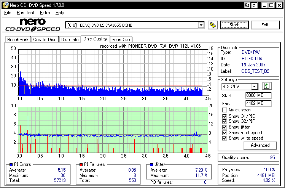285x188 pixels.
Task: Click the PI Failures average value 0.06
Action: point(132,170)
